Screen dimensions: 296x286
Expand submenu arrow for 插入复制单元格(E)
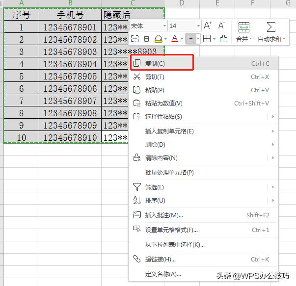pos(273,131)
